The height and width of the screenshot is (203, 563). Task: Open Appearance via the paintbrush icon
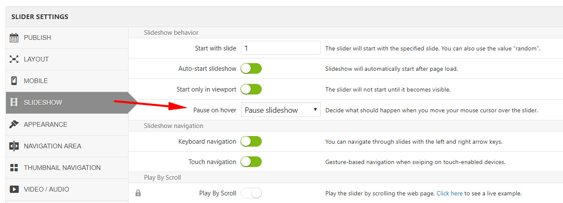point(14,124)
